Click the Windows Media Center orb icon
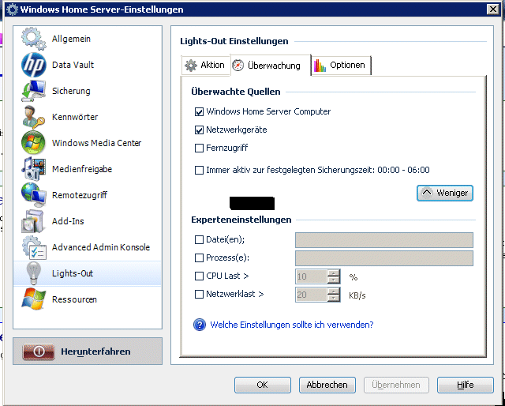The image size is (505, 406). (x=33, y=143)
